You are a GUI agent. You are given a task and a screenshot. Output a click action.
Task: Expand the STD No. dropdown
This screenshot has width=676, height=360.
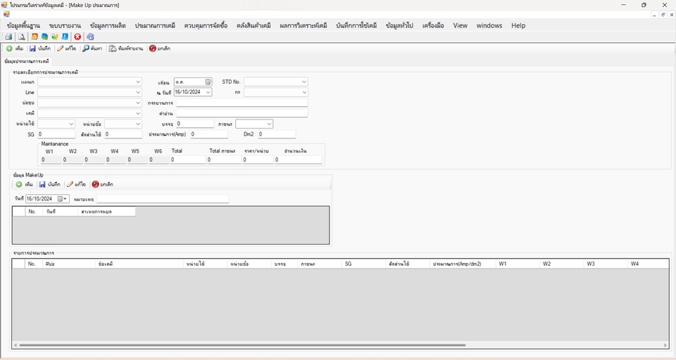tap(304, 82)
